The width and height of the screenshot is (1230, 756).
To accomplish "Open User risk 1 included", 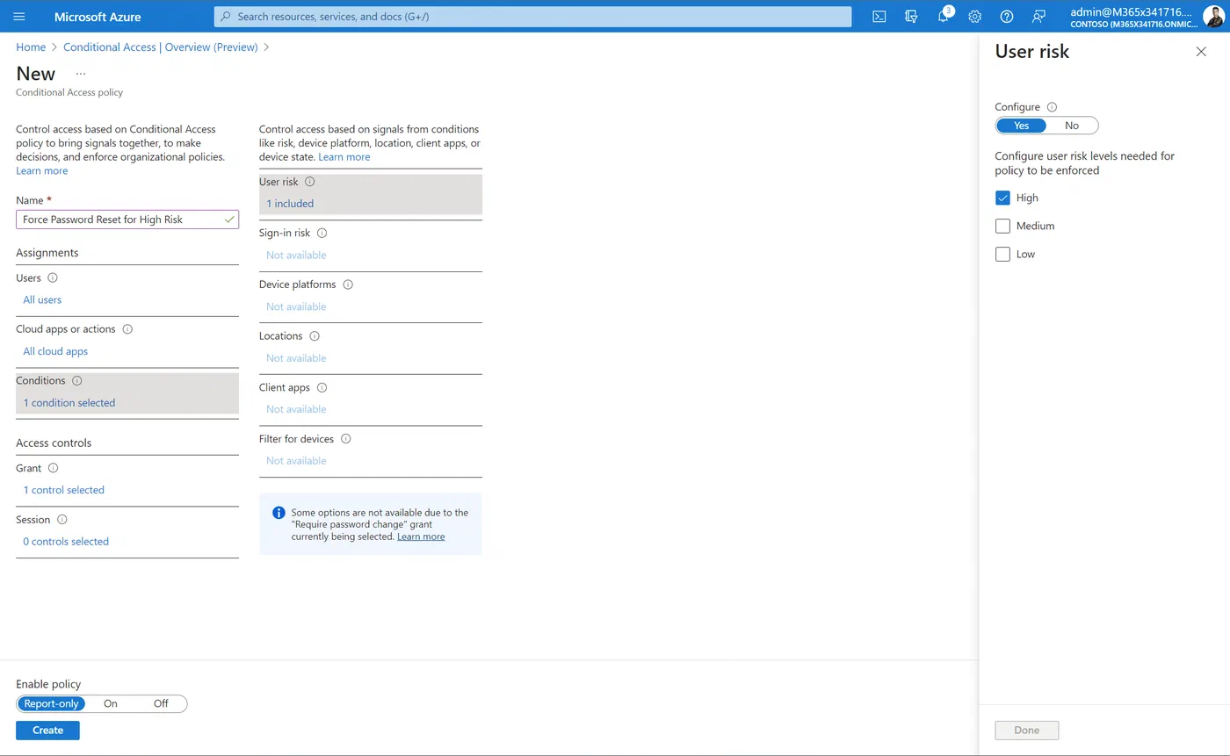I will tap(290, 204).
